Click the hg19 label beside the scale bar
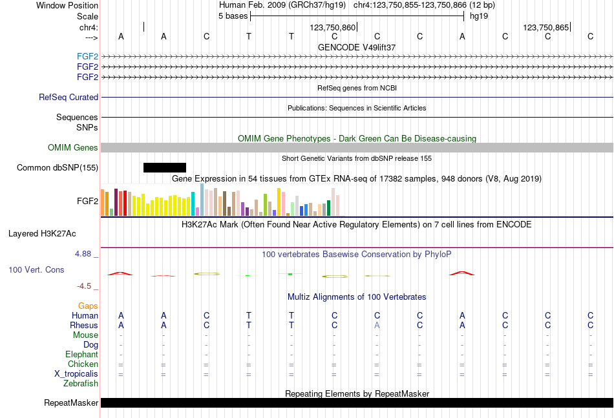 coord(478,16)
